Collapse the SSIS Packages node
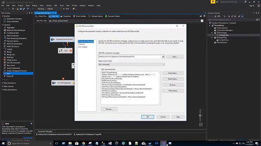This screenshot has height=146, width=261. tap(212, 33)
